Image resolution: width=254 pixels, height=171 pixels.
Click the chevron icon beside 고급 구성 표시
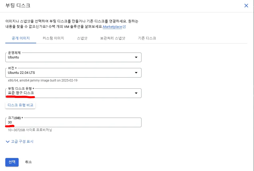[7, 142]
